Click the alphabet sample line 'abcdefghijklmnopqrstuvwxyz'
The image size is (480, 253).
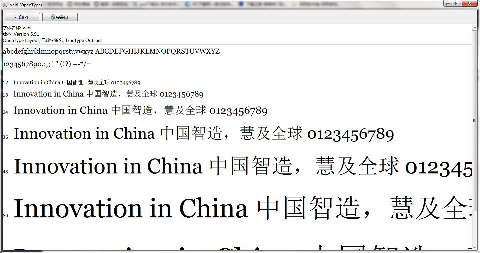(111, 51)
